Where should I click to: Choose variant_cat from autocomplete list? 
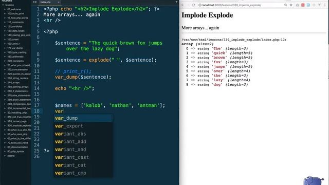[x=83, y=165]
